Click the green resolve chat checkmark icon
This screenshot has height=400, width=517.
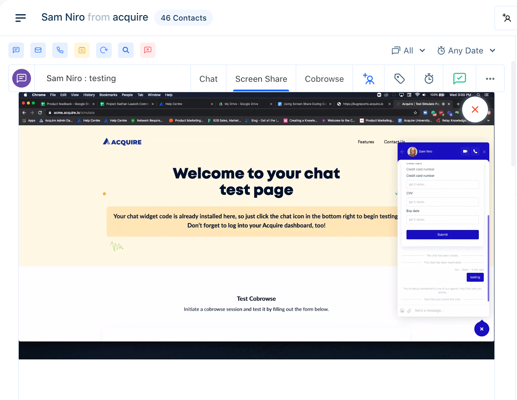pyautogui.click(x=459, y=78)
